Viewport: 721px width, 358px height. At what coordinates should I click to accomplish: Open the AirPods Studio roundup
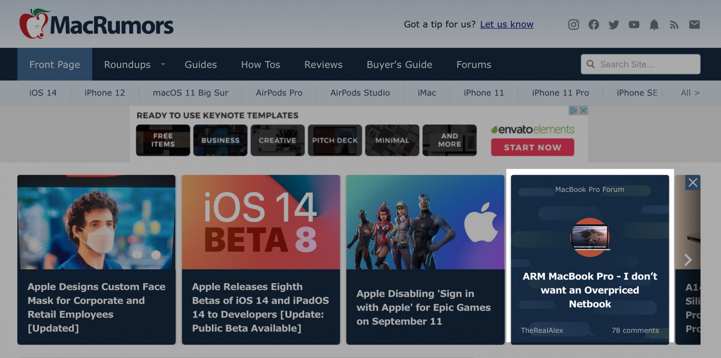point(360,93)
